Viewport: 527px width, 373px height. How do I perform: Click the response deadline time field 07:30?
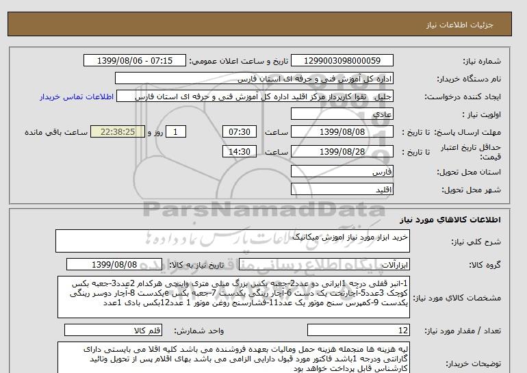240,132
